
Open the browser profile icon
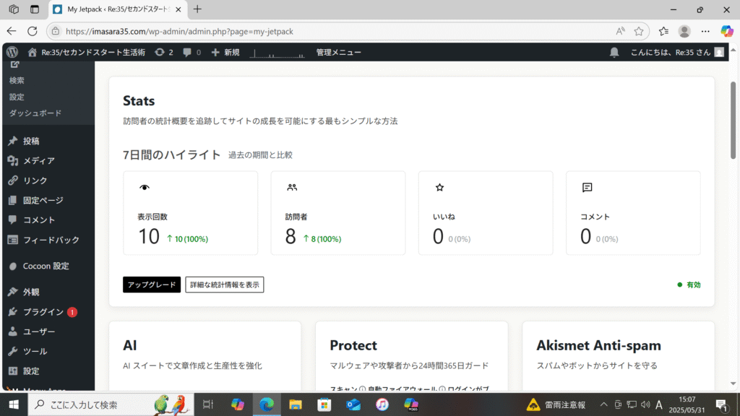pyautogui.click(x=684, y=32)
